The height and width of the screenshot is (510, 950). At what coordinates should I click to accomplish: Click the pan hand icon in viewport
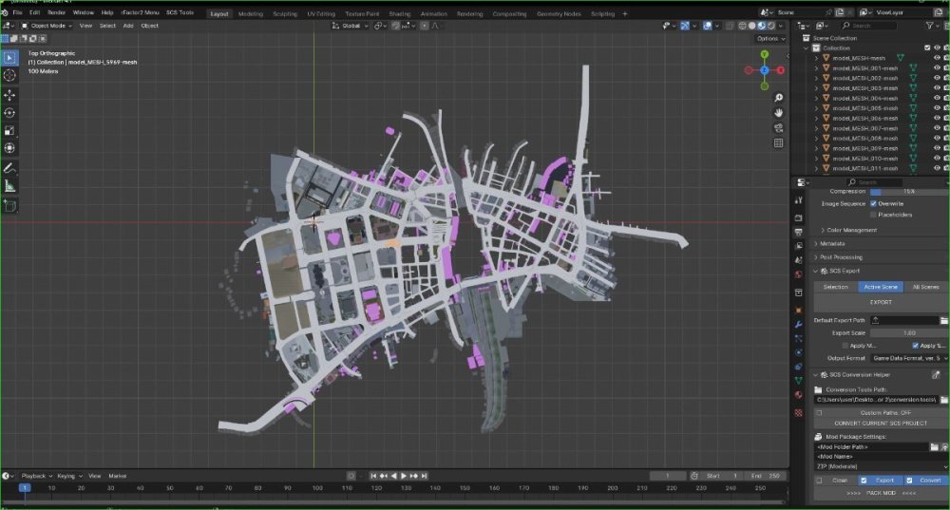[x=779, y=113]
